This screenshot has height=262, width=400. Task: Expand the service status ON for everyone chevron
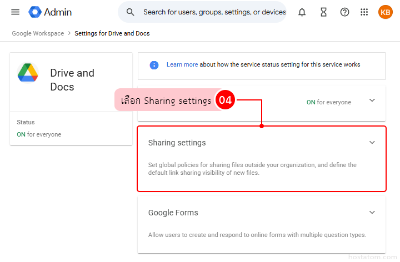(372, 100)
